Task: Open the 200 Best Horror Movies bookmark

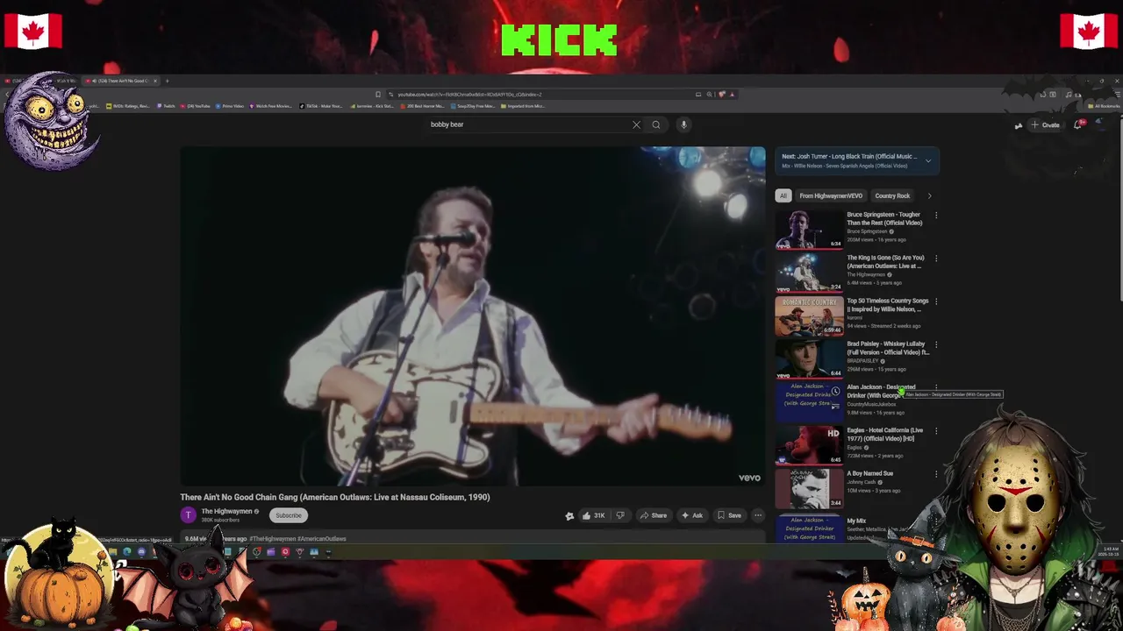Action: (424, 106)
